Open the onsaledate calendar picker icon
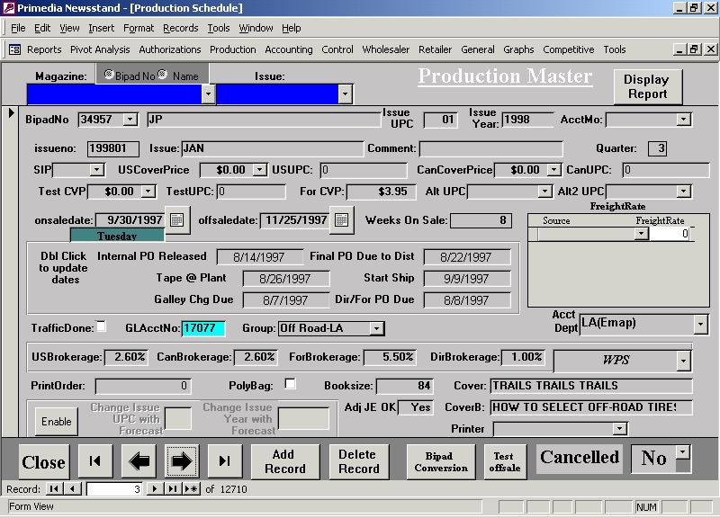The height and width of the screenshot is (518, 720). (x=177, y=219)
